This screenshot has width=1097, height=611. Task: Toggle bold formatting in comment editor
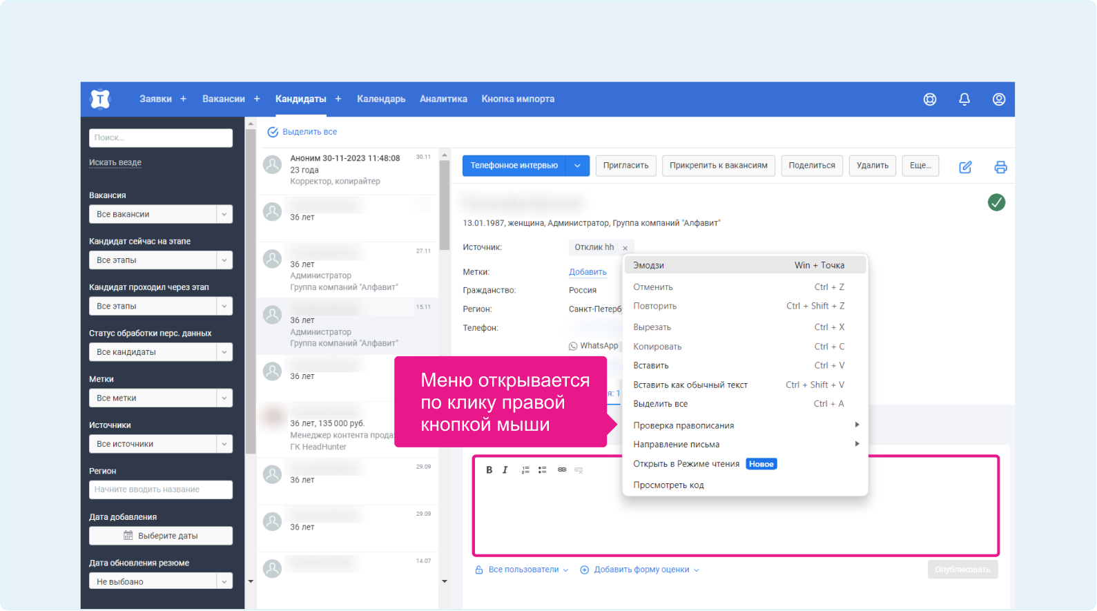[x=489, y=470]
